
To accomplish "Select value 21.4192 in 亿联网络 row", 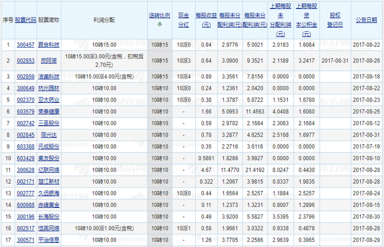I will point(255,170).
